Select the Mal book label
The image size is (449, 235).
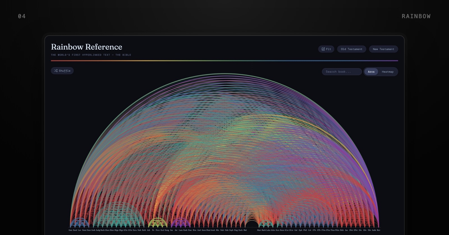(x=245, y=230)
